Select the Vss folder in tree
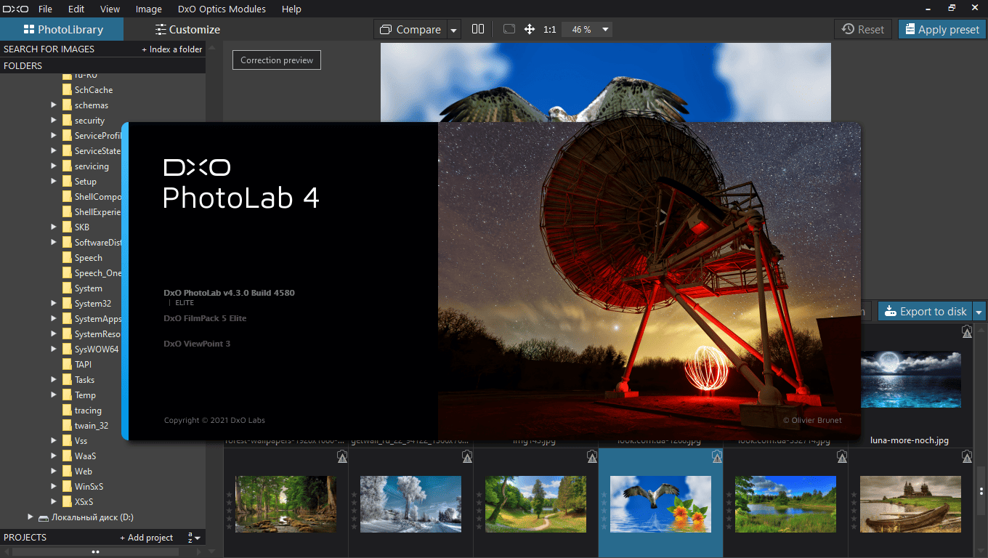The width and height of the screenshot is (988, 558). (81, 441)
